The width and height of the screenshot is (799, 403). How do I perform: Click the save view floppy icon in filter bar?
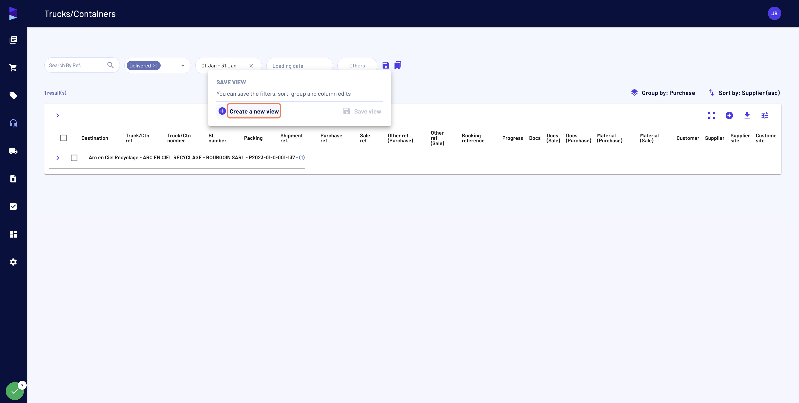386,65
